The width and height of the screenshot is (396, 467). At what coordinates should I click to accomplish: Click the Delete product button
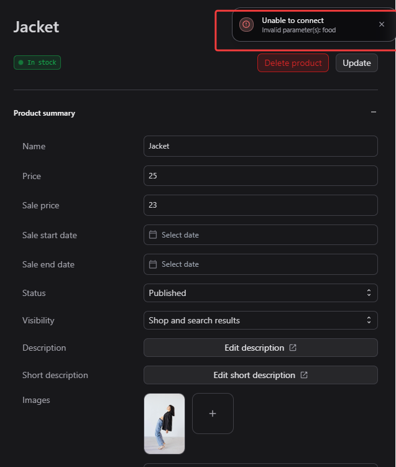293,63
